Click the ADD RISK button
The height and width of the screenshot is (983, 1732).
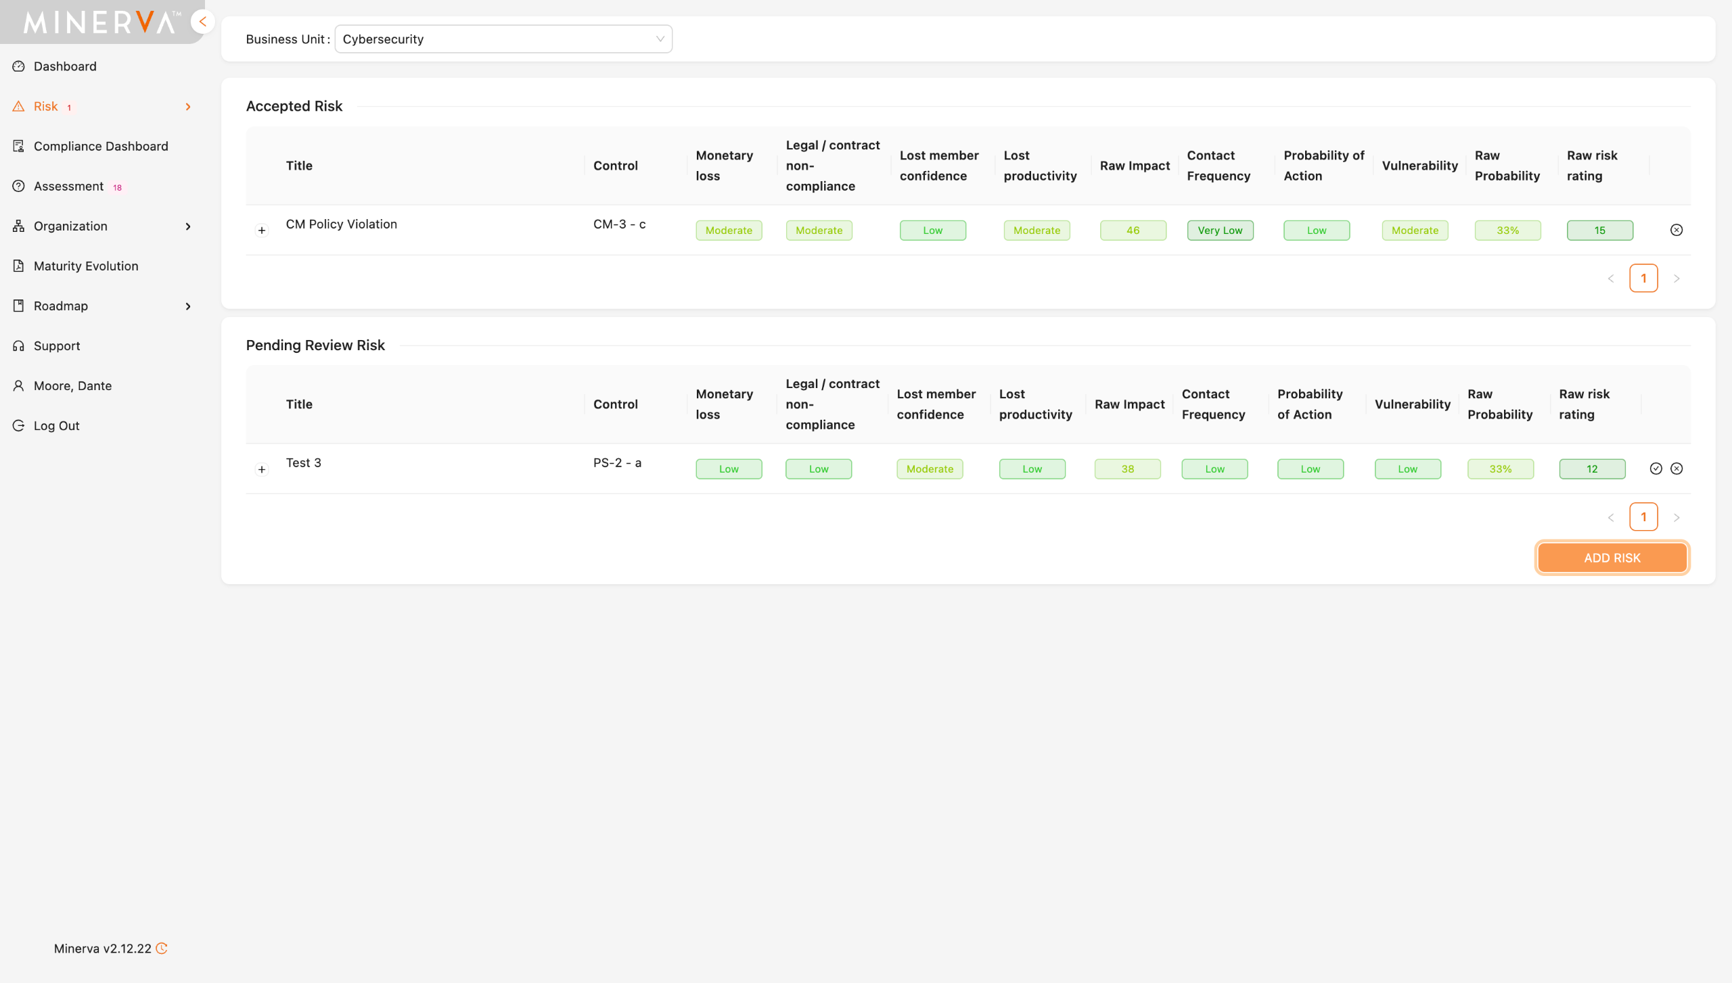[1612, 558]
